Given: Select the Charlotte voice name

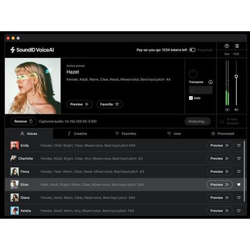Looking at the screenshot, I should [26, 158].
